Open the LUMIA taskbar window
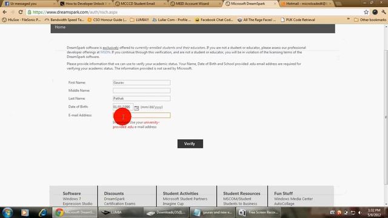This screenshot has height=218, width=388. [x=121, y=213]
